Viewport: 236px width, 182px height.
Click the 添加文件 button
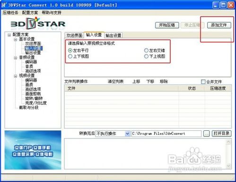(x=219, y=25)
